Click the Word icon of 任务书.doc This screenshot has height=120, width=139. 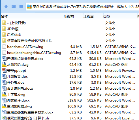pos(4,83)
